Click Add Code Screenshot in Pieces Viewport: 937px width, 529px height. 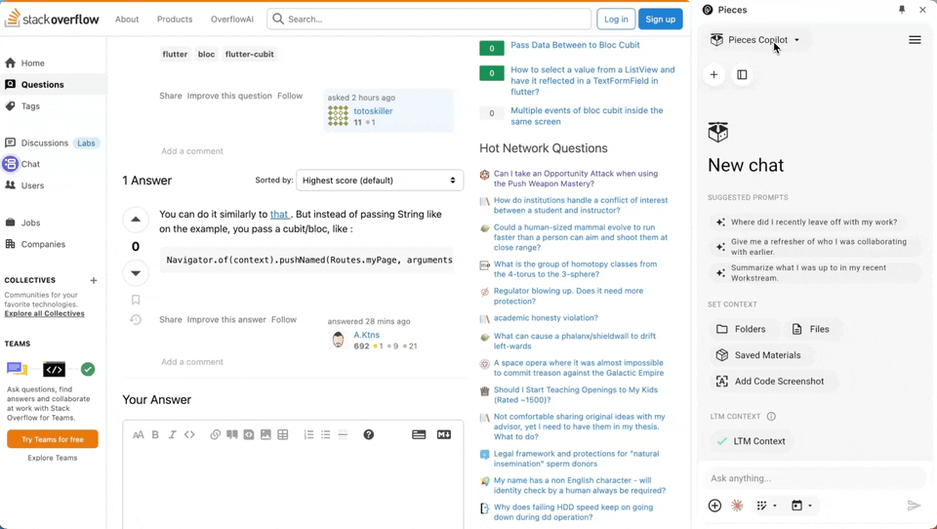771,382
